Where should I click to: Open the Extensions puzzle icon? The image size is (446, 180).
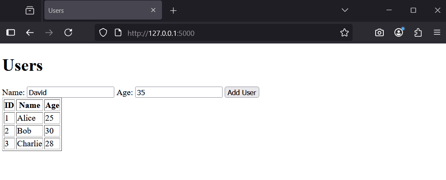coord(418,32)
